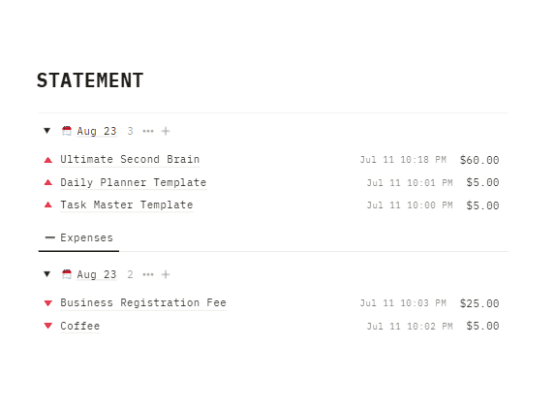This screenshot has width=555, height=409.
Task: Collapse the expenses Aug 23 group triangle
Action: click(x=47, y=274)
